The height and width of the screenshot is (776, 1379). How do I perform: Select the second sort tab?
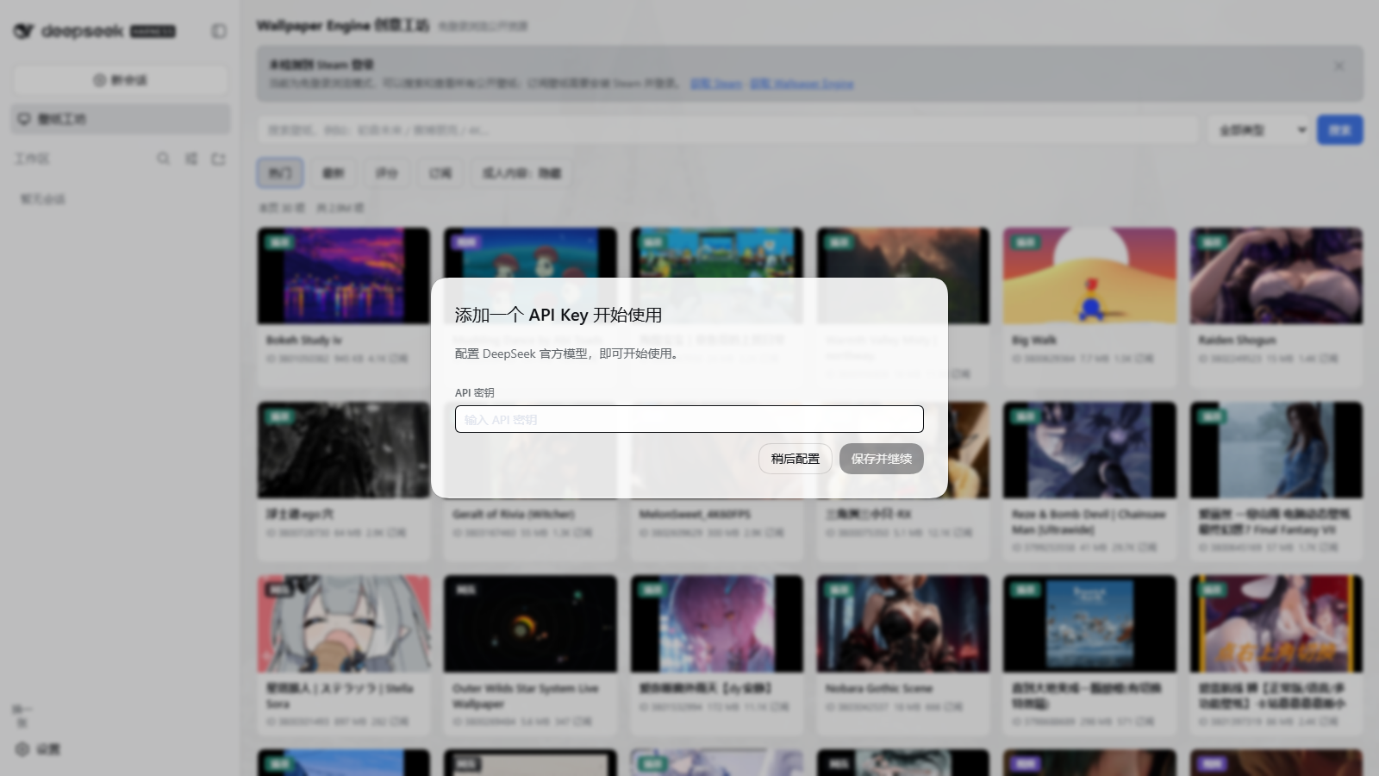pos(334,172)
